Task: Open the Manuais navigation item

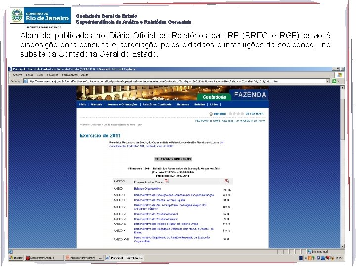Action: coord(97,105)
